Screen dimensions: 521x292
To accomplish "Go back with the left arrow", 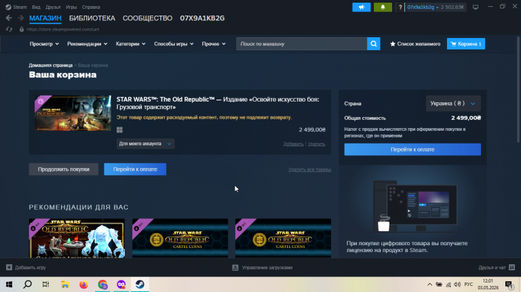I will [x=9, y=18].
